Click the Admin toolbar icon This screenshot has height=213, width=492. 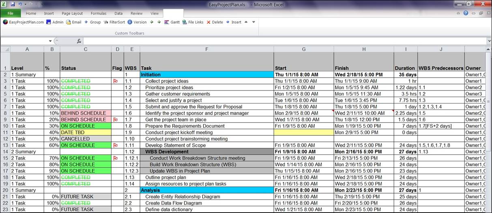pos(55,22)
